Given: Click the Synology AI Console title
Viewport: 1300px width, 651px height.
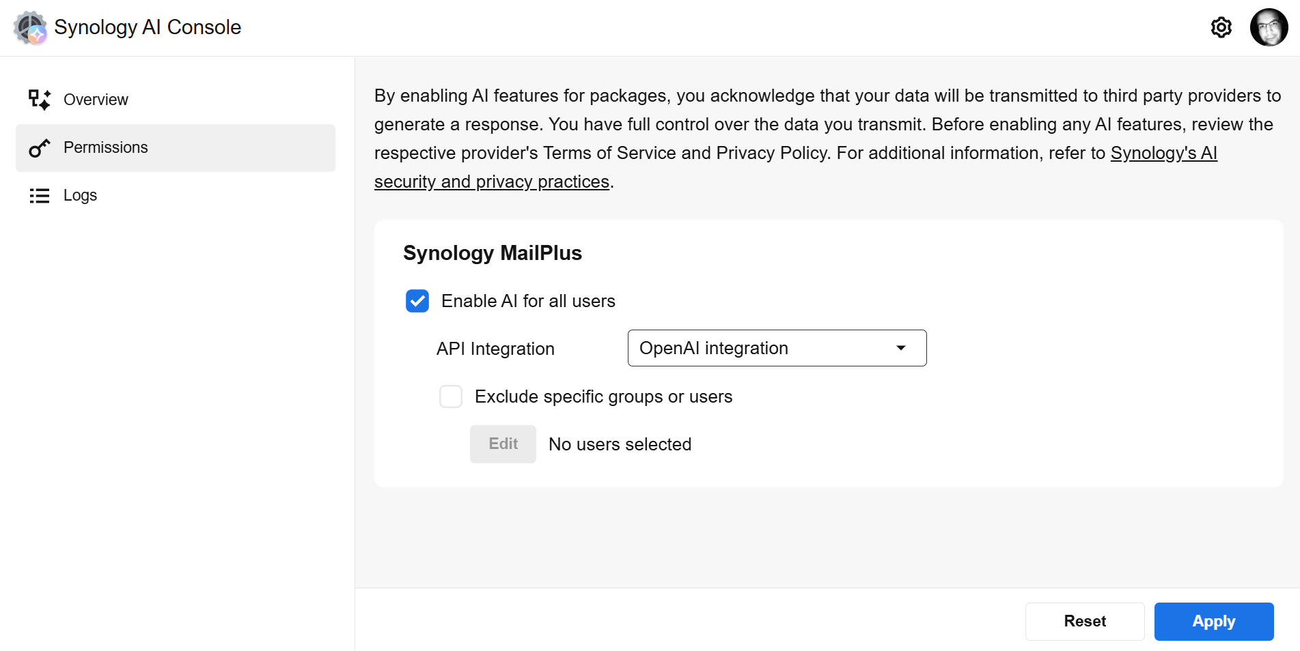Looking at the screenshot, I should (x=148, y=27).
